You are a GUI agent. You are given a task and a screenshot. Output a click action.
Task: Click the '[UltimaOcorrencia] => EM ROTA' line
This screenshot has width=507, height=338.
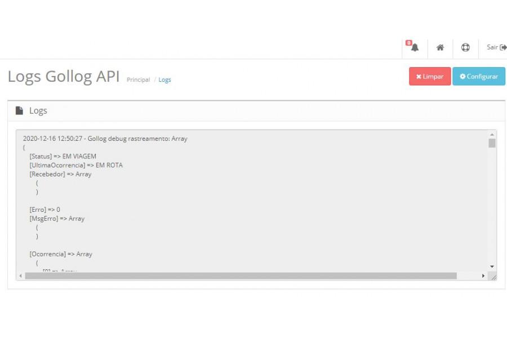[76, 165]
